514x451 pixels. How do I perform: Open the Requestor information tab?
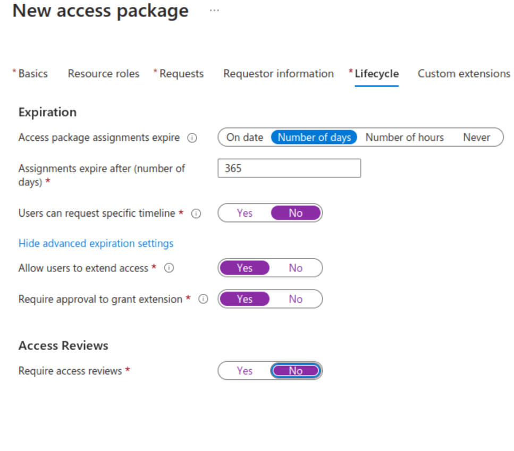tap(279, 74)
